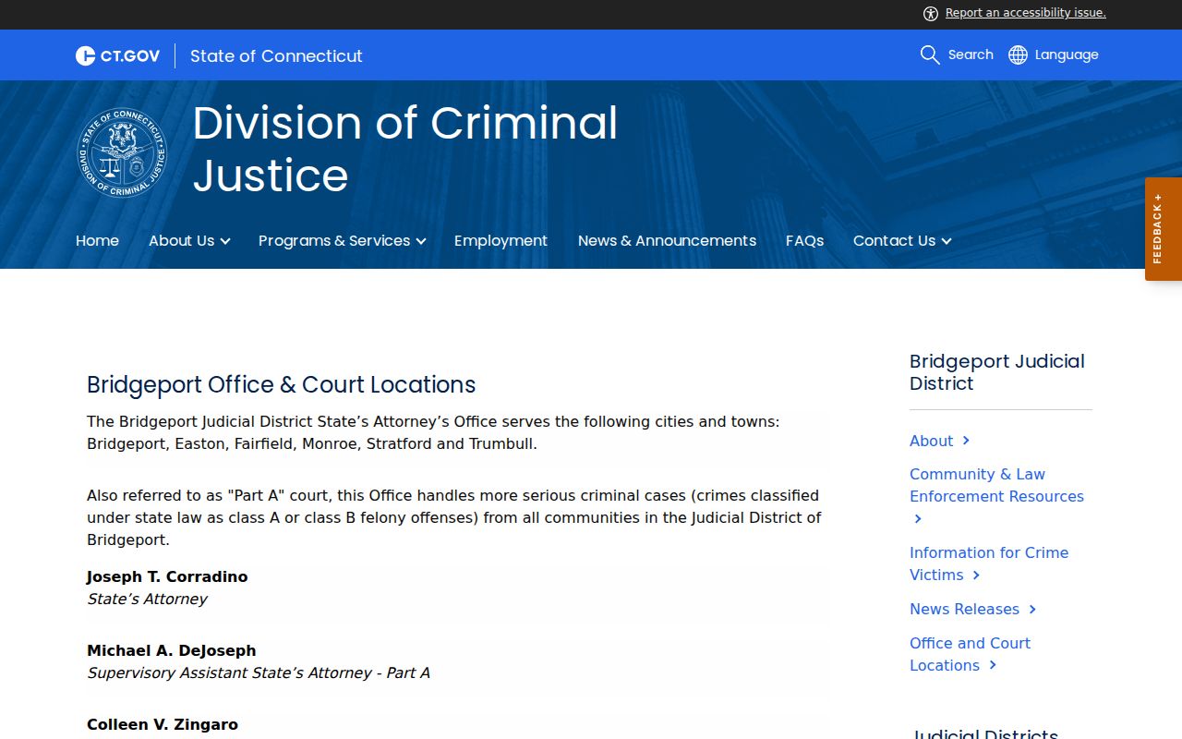Click the Search text label
The image size is (1182, 739).
pyautogui.click(x=971, y=55)
